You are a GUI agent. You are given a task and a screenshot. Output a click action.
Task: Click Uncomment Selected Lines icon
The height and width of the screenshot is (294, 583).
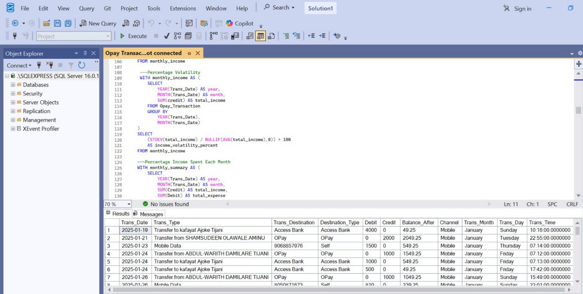click(296, 36)
